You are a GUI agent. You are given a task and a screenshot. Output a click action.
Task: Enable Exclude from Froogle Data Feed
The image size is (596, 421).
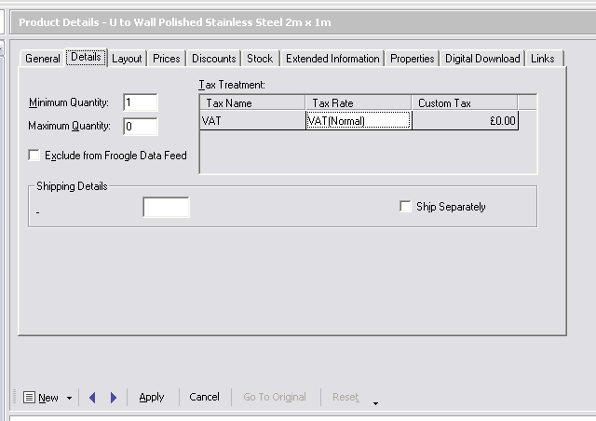click(x=35, y=156)
